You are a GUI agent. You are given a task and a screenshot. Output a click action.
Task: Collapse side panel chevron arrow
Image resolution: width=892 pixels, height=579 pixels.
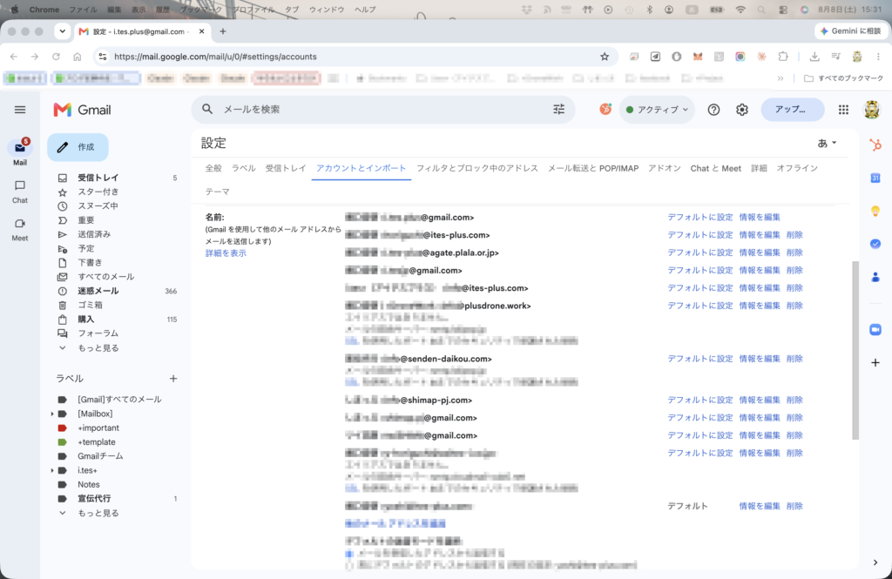pyautogui.click(x=875, y=562)
